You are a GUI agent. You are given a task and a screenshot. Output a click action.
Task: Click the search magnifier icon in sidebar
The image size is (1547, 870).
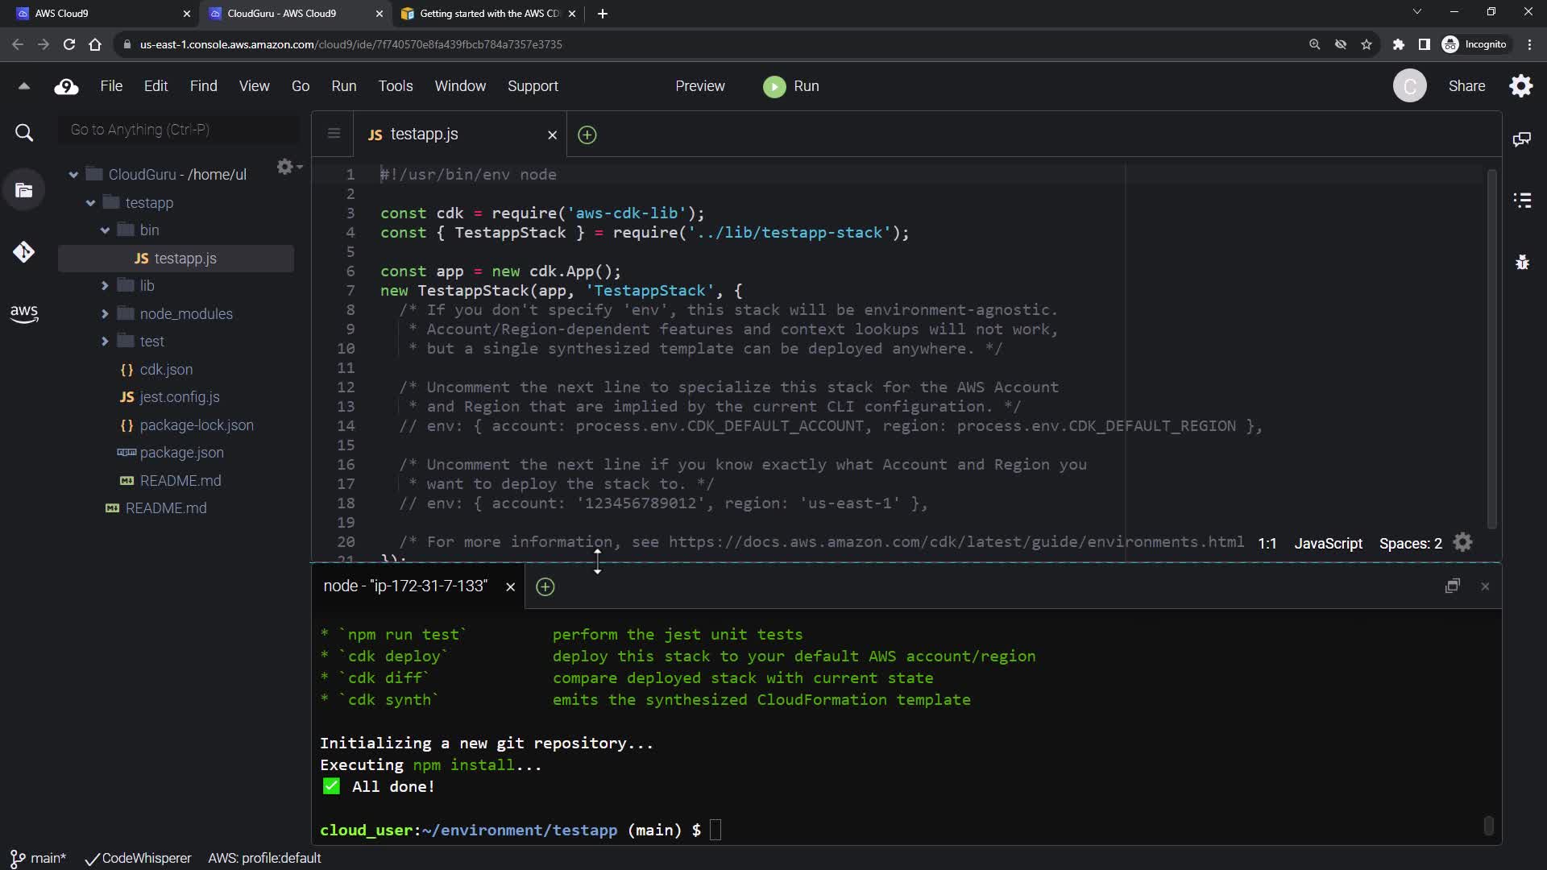[24, 133]
